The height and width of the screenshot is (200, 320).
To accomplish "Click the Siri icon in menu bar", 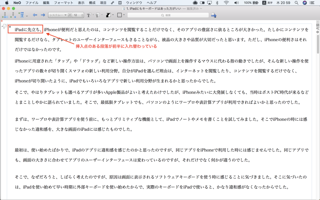I will 305,2.
